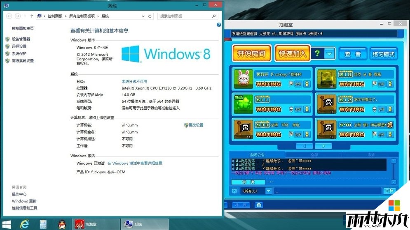The width and height of the screenshot is (410, 230).
Task: Expand chevron after 所有控制面板项 breadcrumb
Action: click(98, 16)
